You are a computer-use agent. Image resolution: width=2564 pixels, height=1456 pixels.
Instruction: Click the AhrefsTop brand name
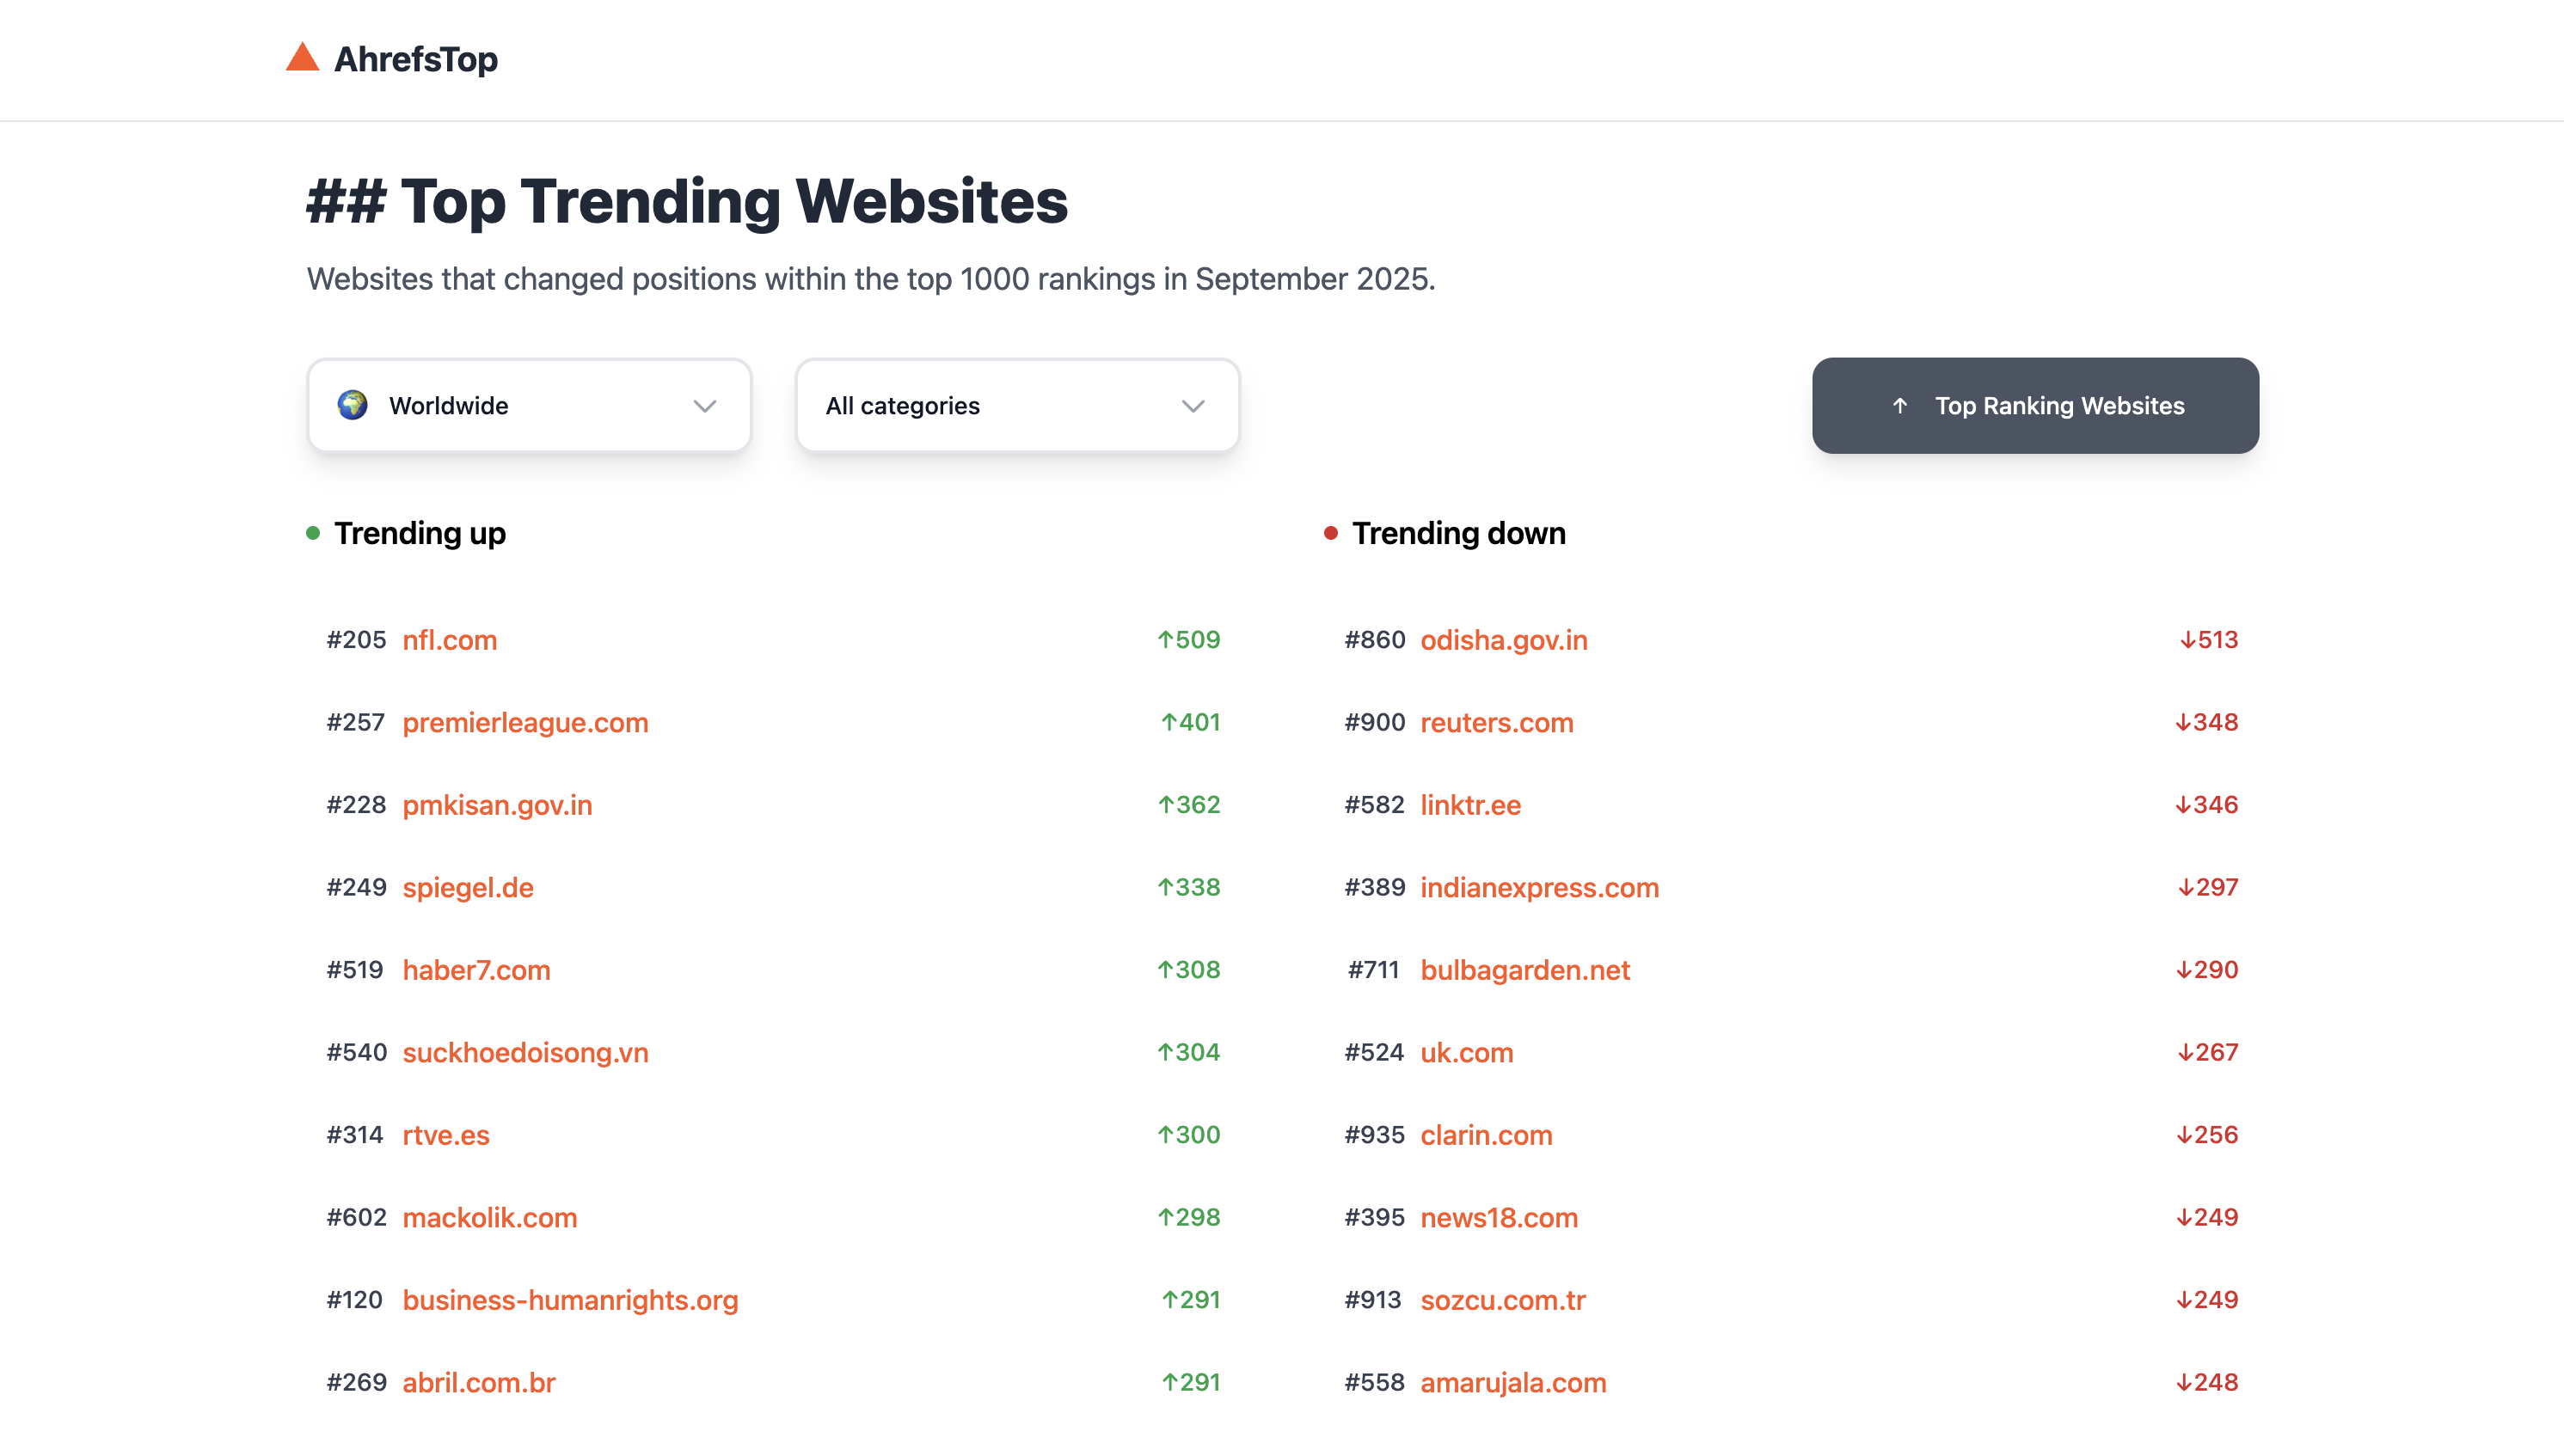pos(415,59)
